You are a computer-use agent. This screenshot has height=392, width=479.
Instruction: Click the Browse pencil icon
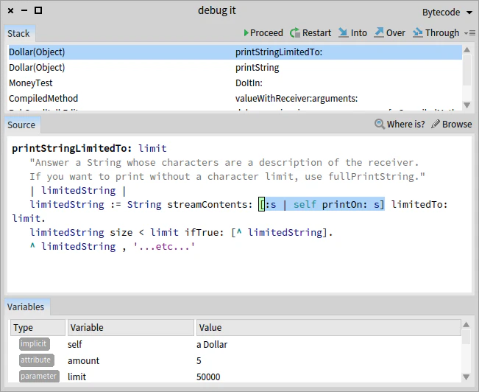coord(436,124)
